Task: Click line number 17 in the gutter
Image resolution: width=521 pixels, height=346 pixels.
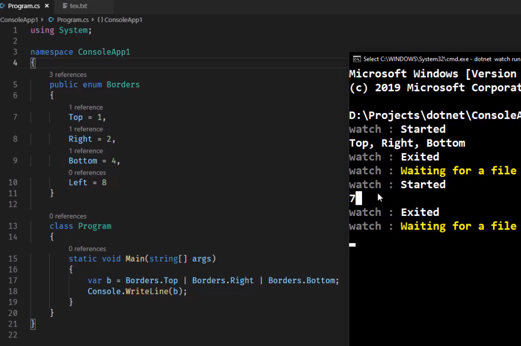Action: tap(13, 280)
